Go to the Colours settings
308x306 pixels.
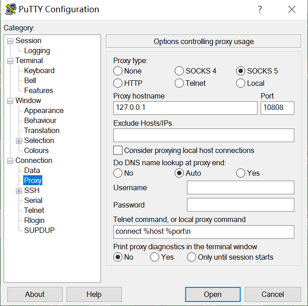(36, 150)
